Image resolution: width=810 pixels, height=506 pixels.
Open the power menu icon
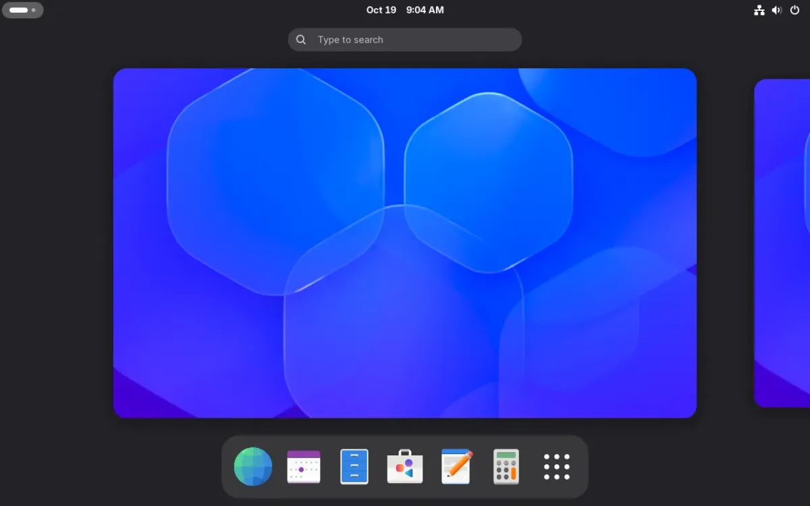tap(794, 10)
